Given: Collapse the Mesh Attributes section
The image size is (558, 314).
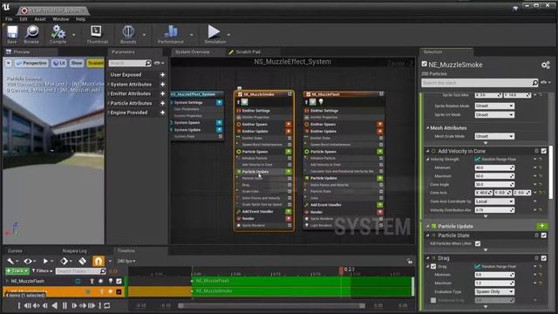Looking at the screenshot, I should coord(428,128).
